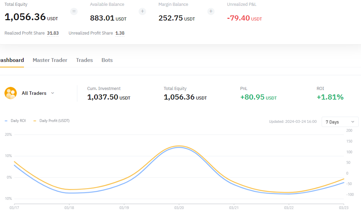
Task: Click the chart peak at 03/20
Action: [x=179, y=146]
